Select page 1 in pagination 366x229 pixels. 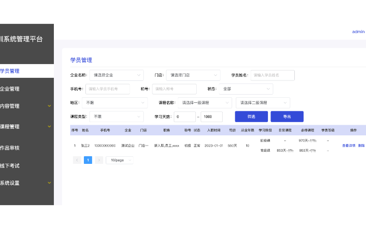click(88, 160)
